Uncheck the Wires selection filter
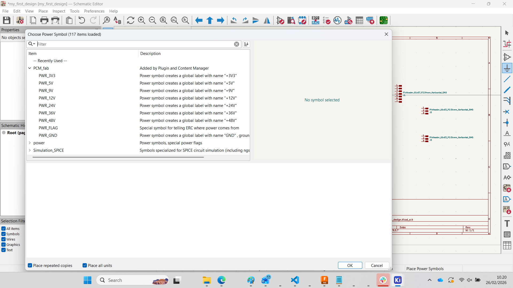 3,239
